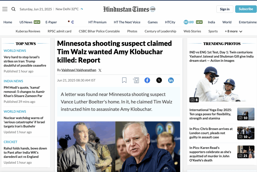Click the 'Published 39 mins ago' text

[20, 102]
